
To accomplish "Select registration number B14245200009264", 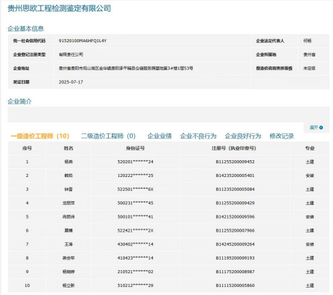I will tap(235, 244).
